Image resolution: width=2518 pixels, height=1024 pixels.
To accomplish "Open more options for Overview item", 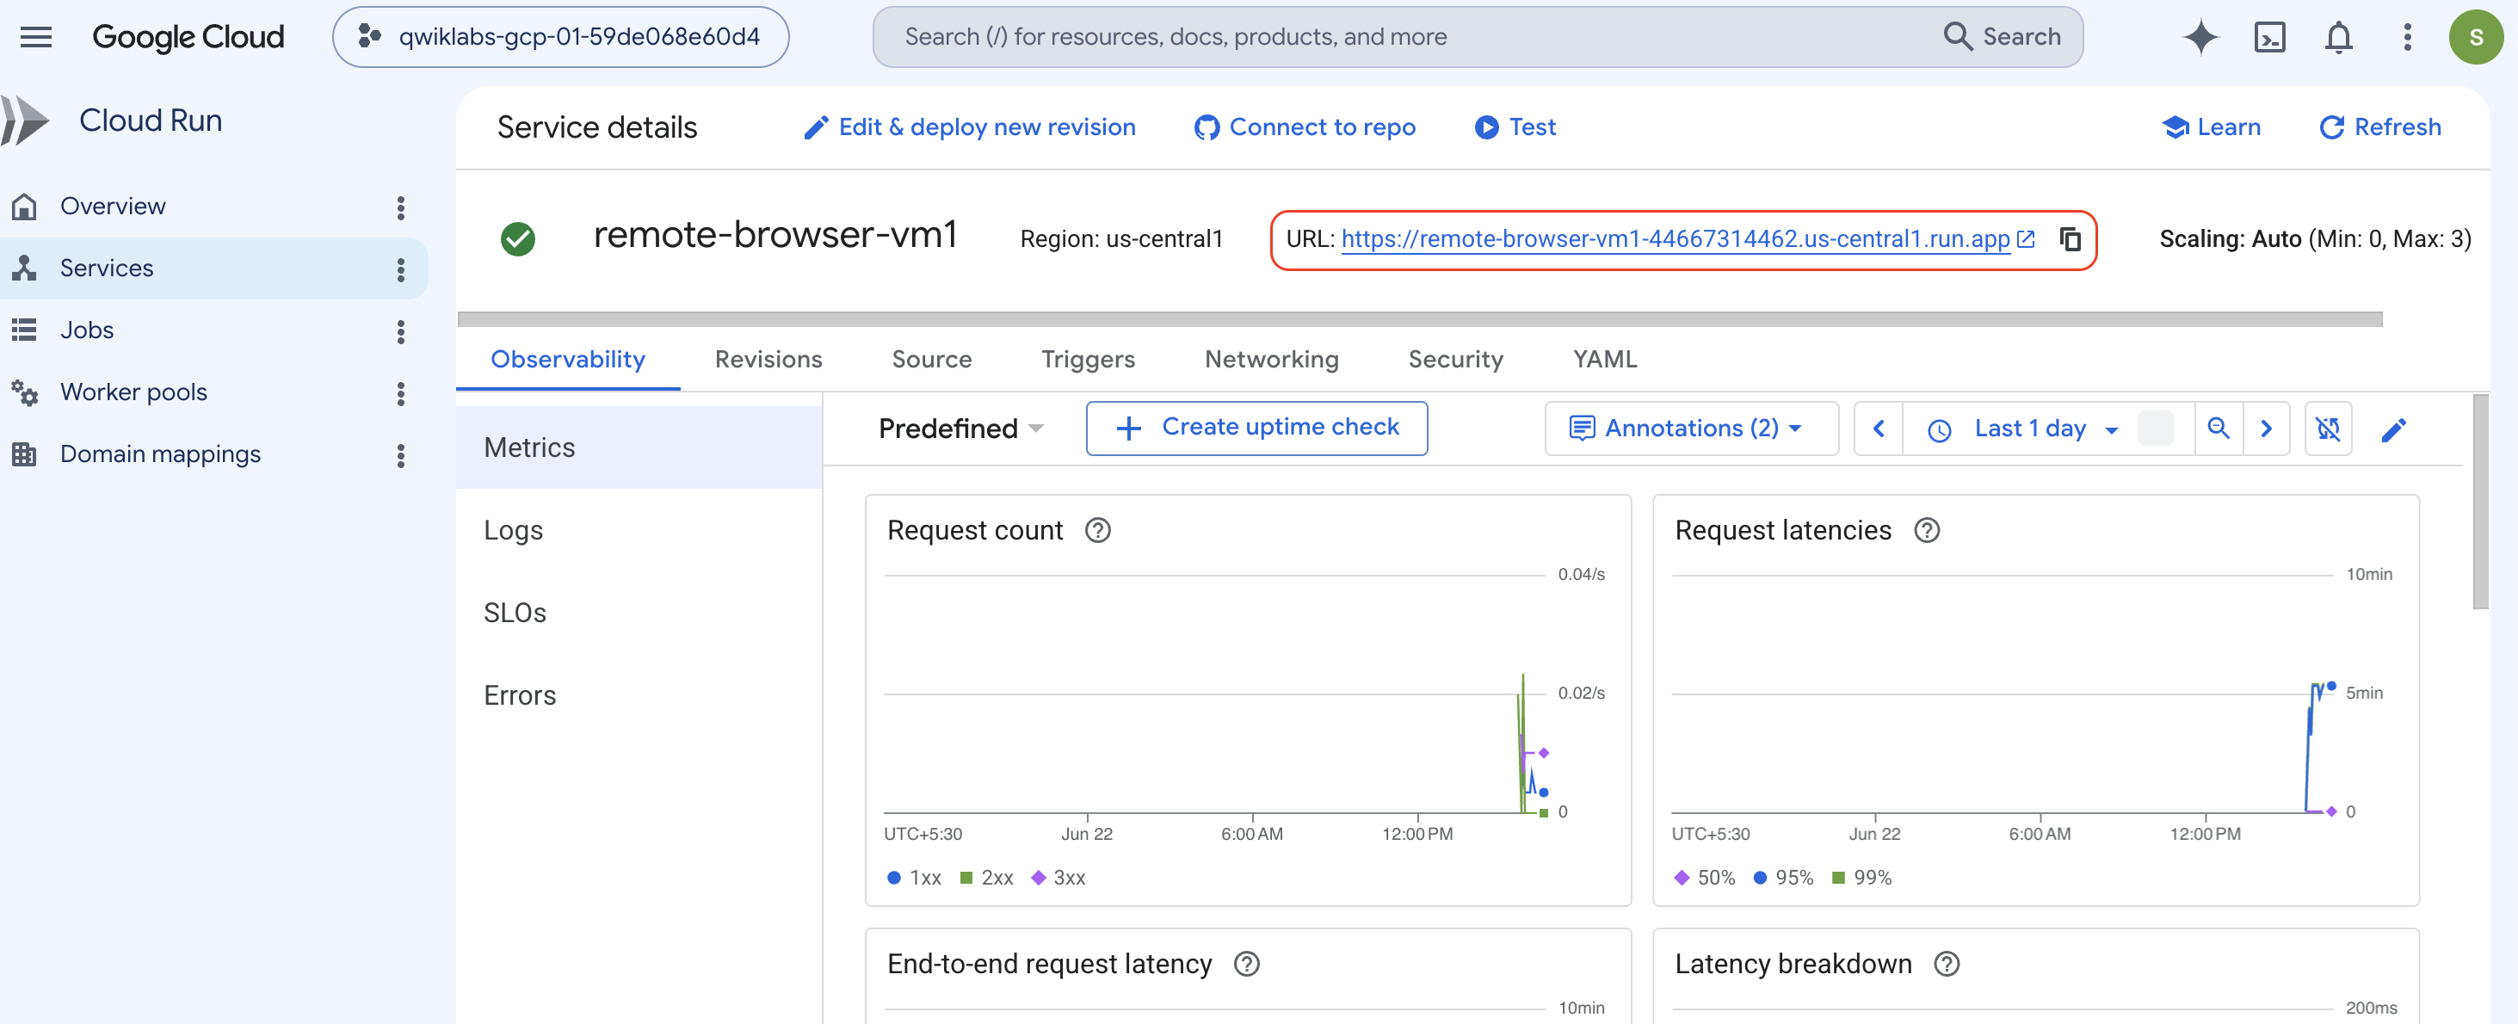I will (x=400, y=207).
